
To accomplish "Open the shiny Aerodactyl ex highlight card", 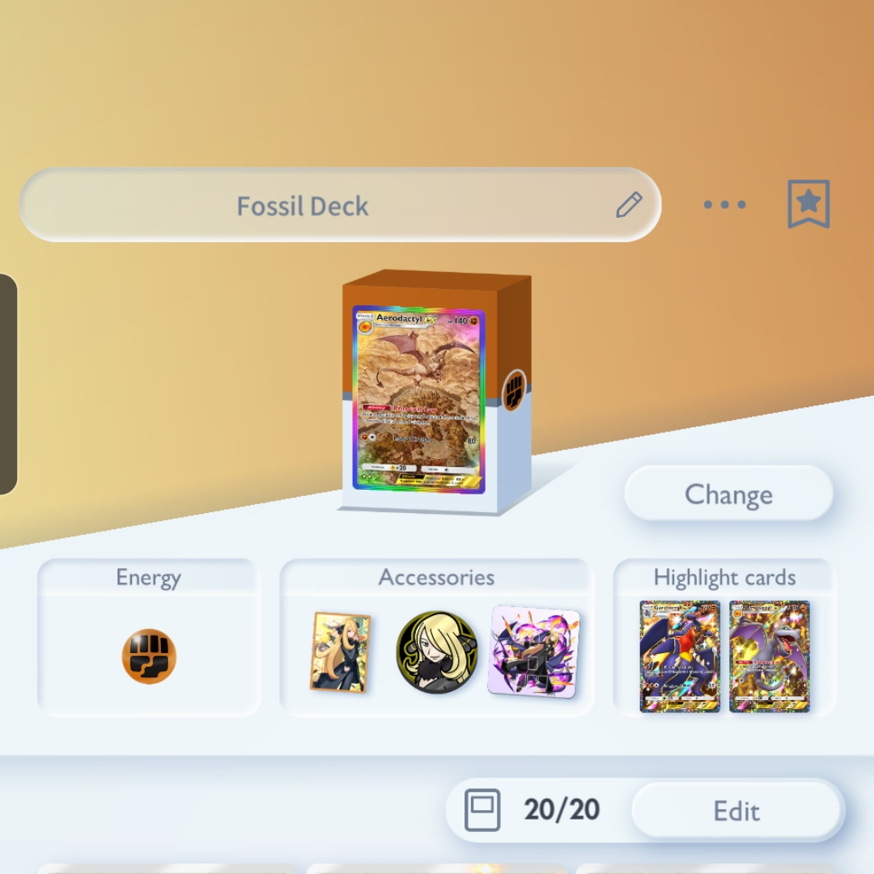I will 770,656.
